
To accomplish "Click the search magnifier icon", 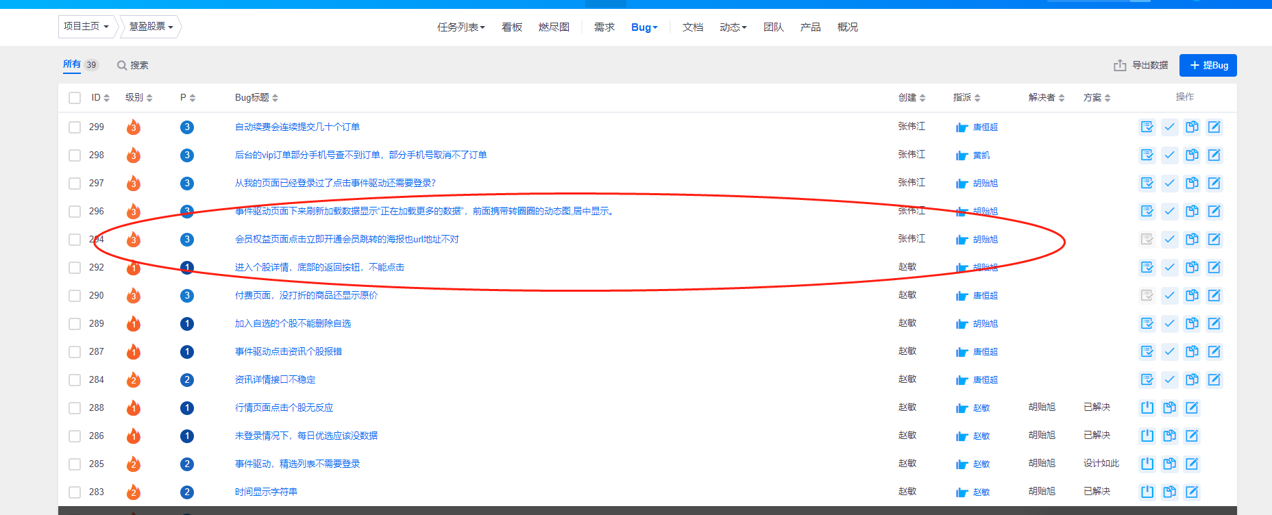I will [x=122, y=65].
